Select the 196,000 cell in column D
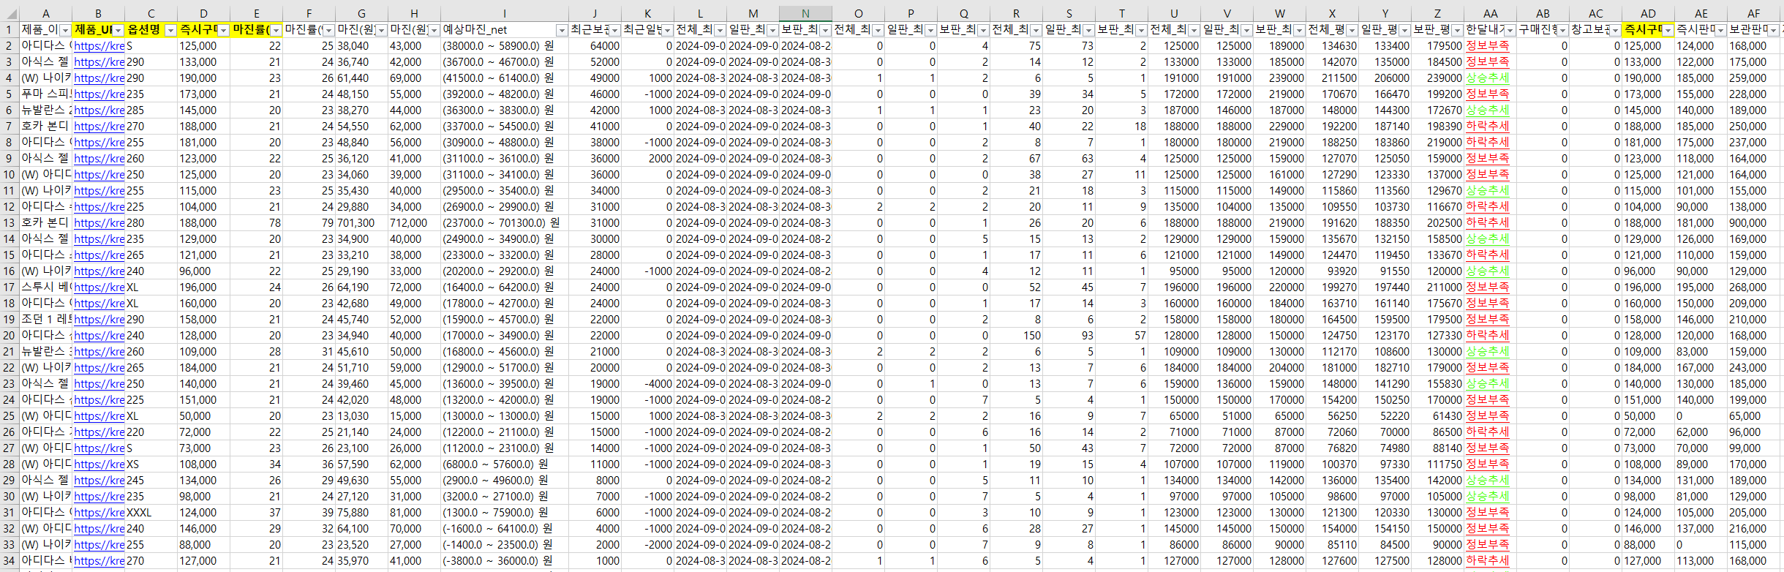1784x572 pixels. coord(203,287)
